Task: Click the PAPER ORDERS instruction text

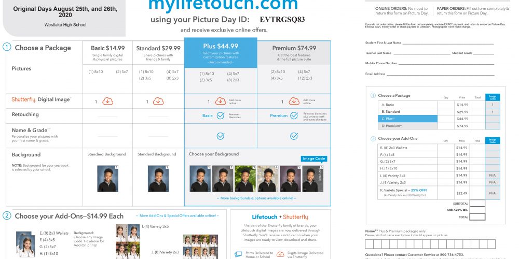Action: click(473, 11)
